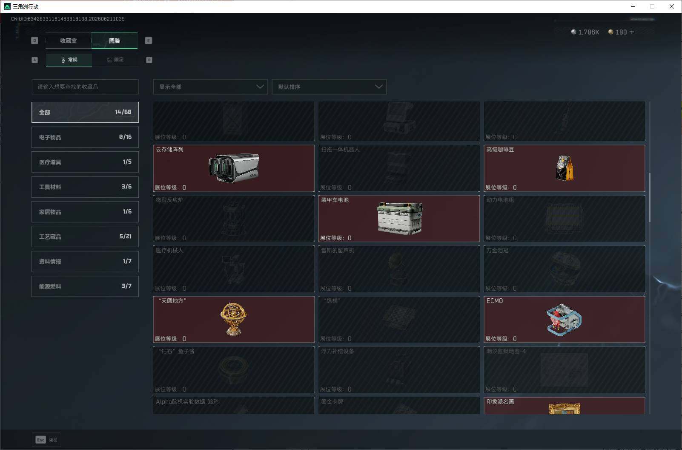Click the 云存储阵列 storage array item

pyautogui.click(x=234, y=168)
